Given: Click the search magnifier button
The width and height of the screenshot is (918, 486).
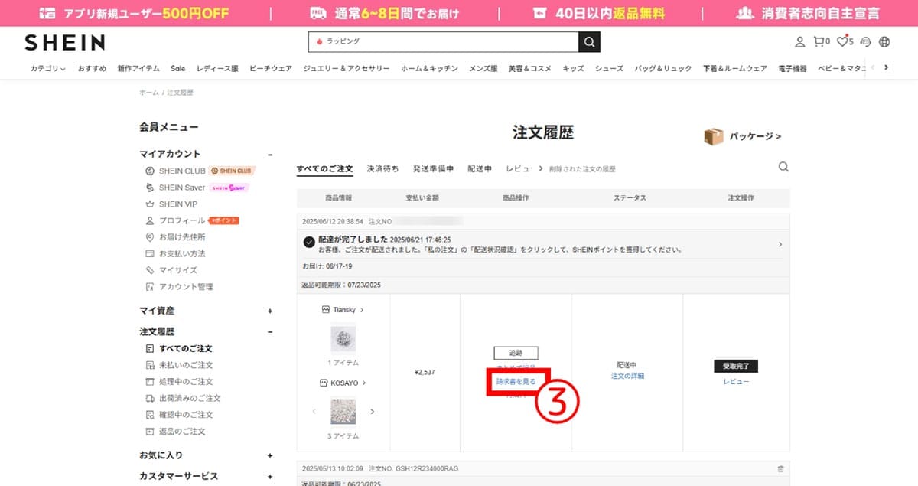Looking at the screenshot, I should [x=589, y=41].
